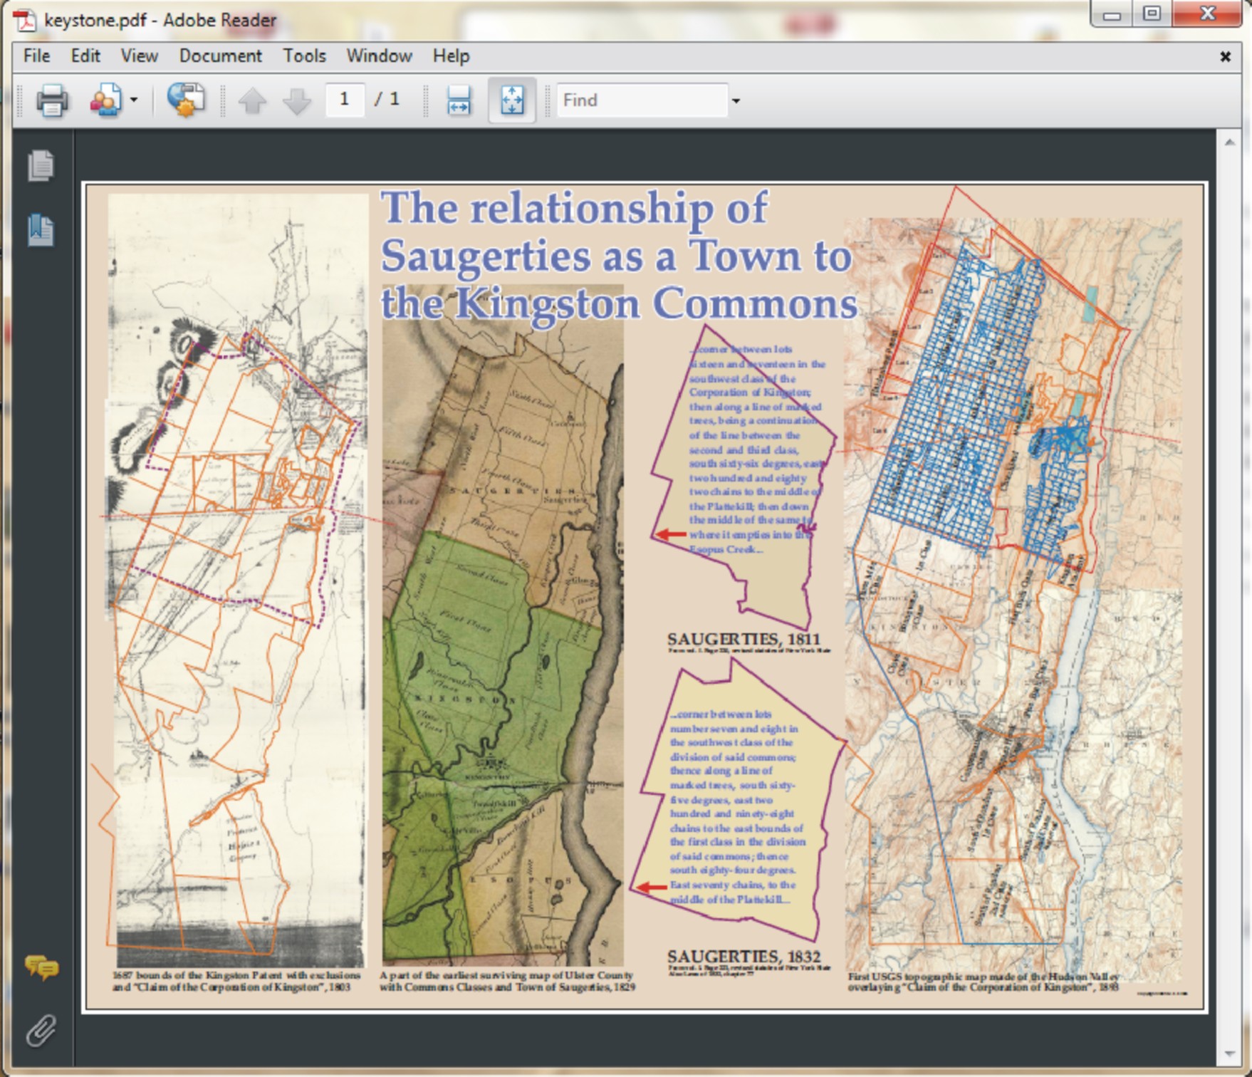Toggle the fit one full page button
The width and height of the screenshot is (1252, 1077).
512,100
